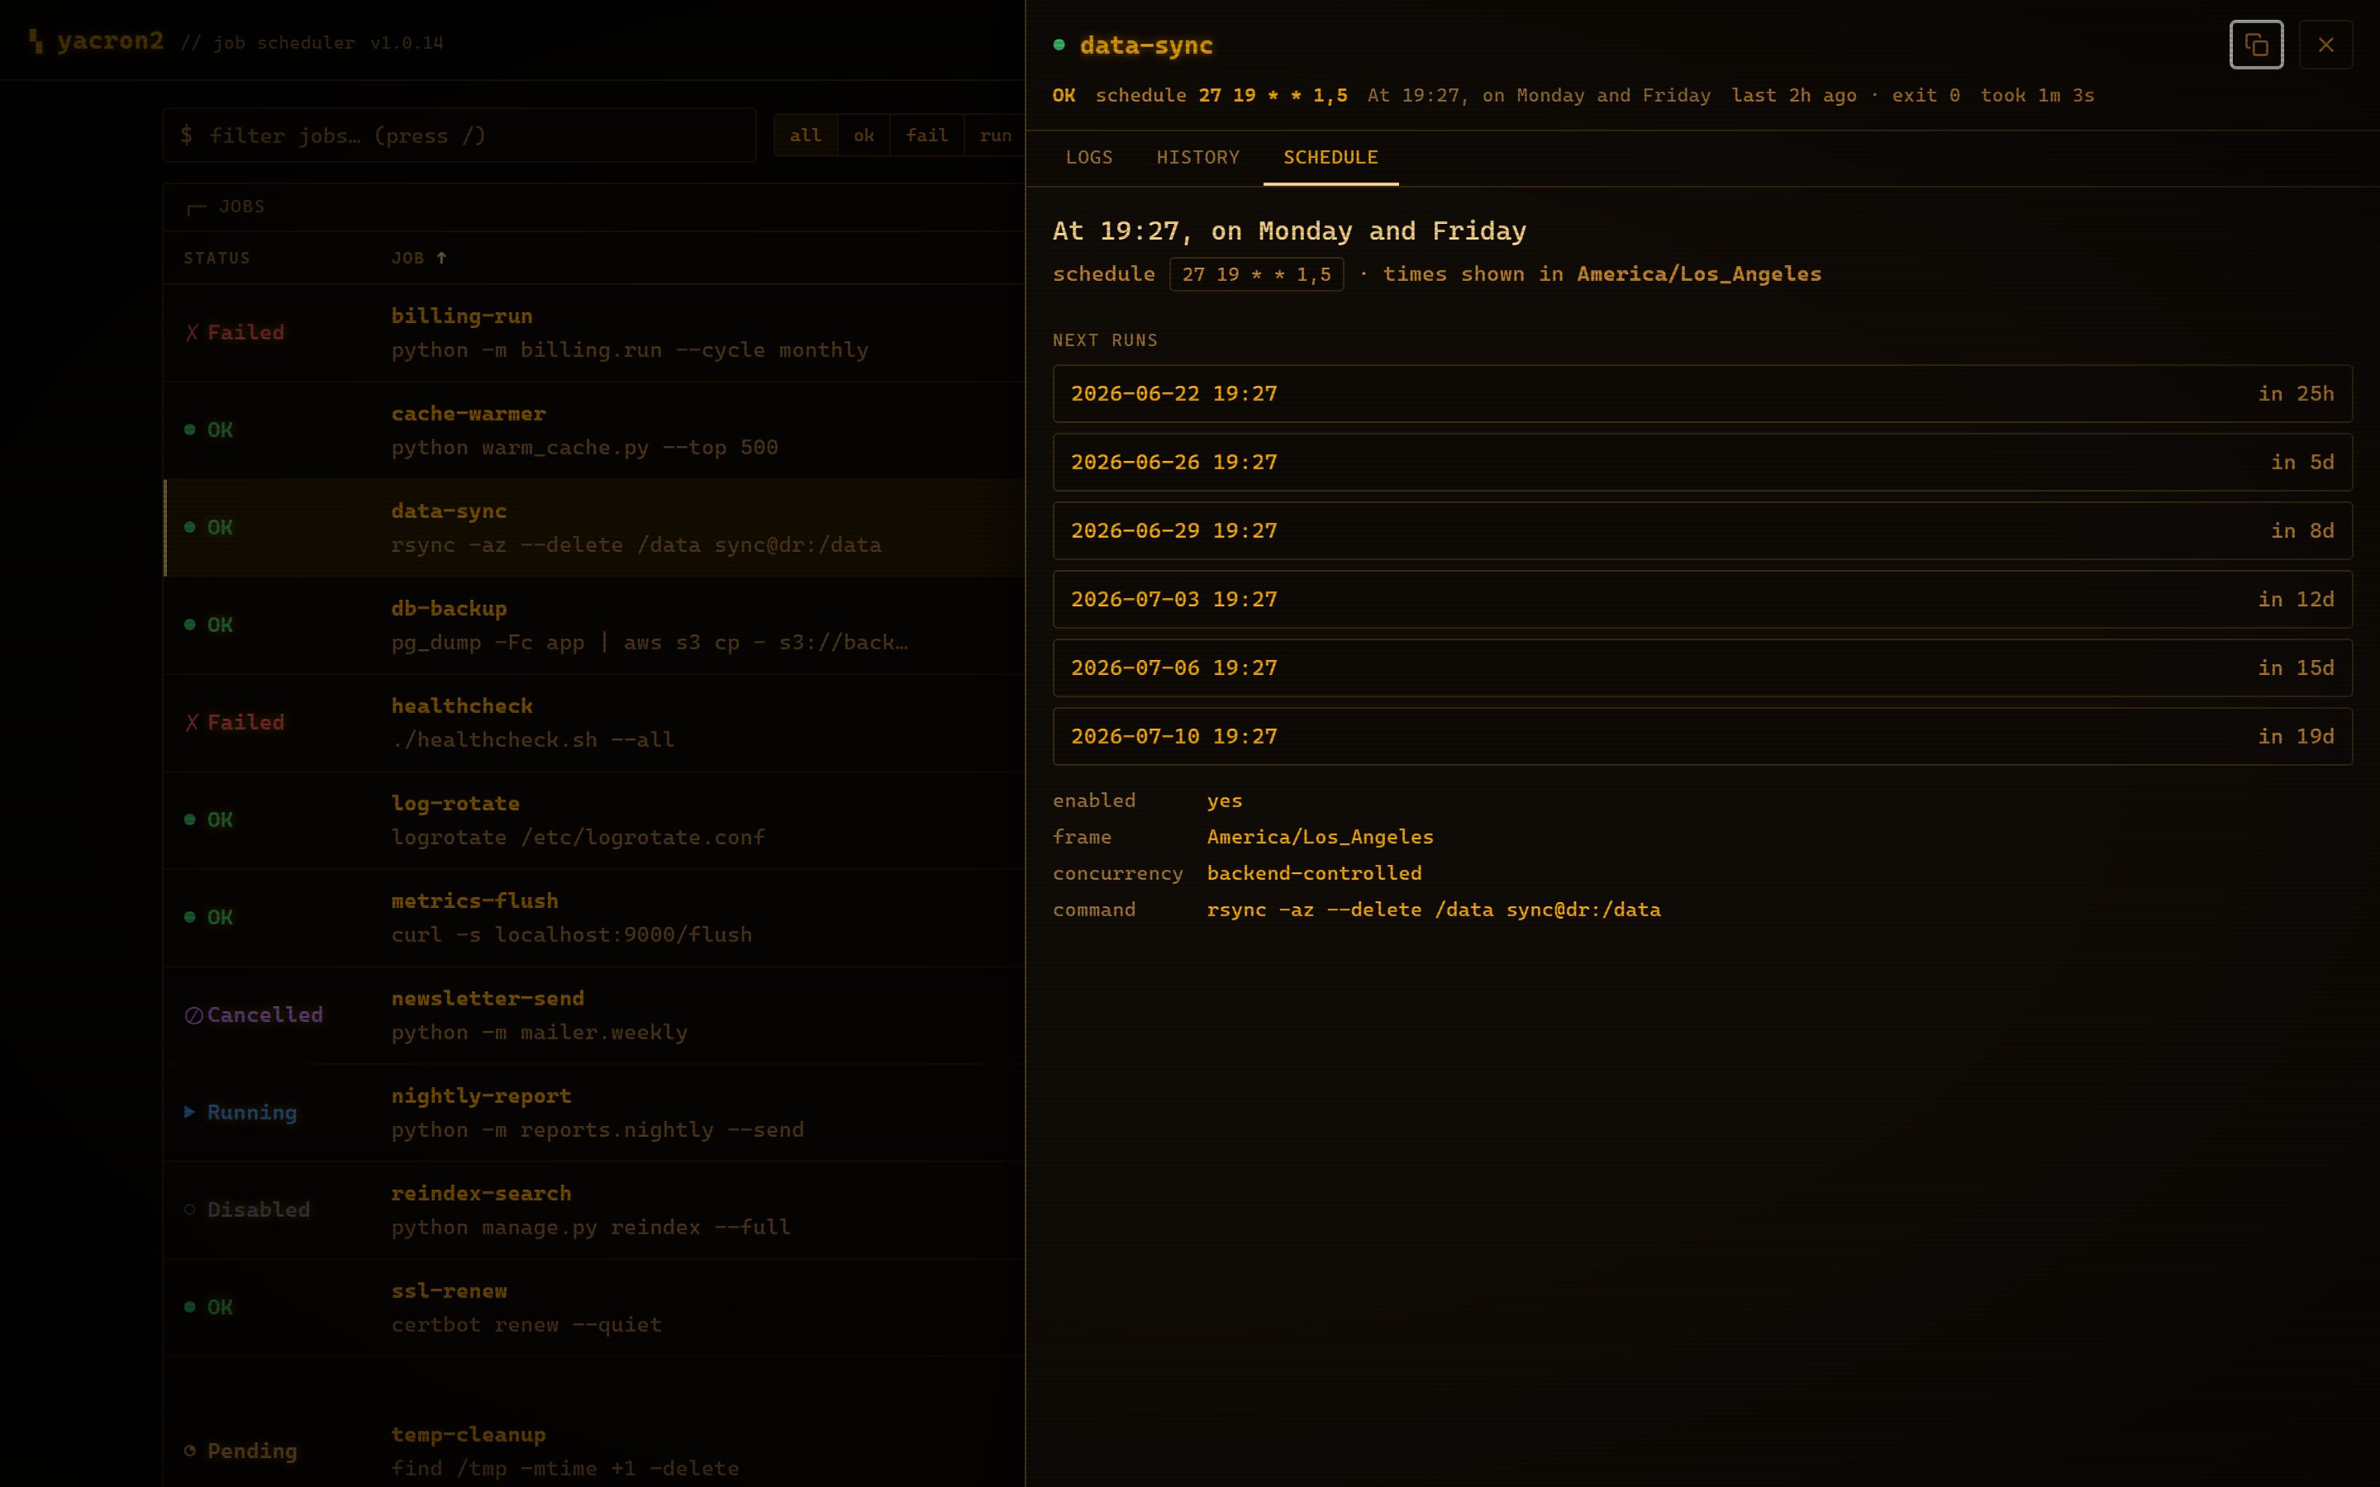This screenshot has width=2380, height=1487.
Task: Open the billing-run job row
Action: 594,332
